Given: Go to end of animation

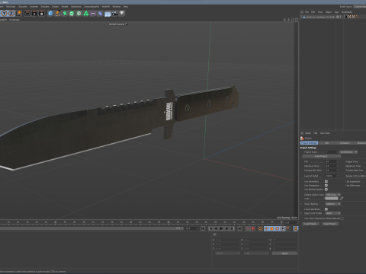Looking at the screenshot, I should tap(239, 228).
